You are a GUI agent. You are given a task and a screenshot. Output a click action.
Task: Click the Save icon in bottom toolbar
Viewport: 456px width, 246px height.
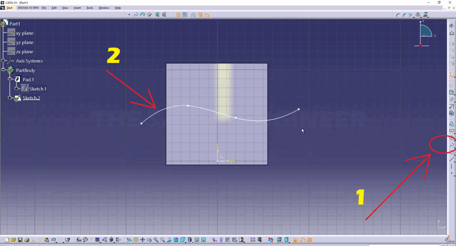20,240
